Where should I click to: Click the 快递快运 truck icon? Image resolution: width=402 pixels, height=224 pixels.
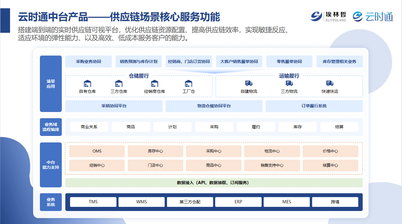click(x=330, y=84)
